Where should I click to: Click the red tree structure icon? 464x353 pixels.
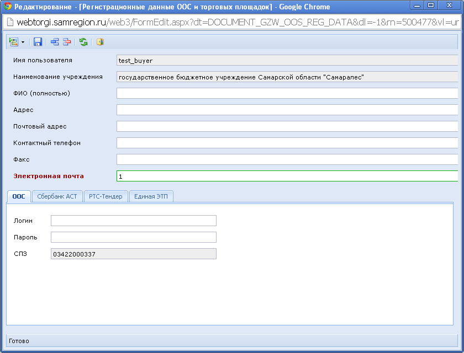pos(67,42)
